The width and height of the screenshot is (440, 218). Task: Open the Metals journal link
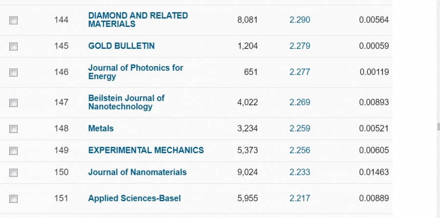coord(101,129)
